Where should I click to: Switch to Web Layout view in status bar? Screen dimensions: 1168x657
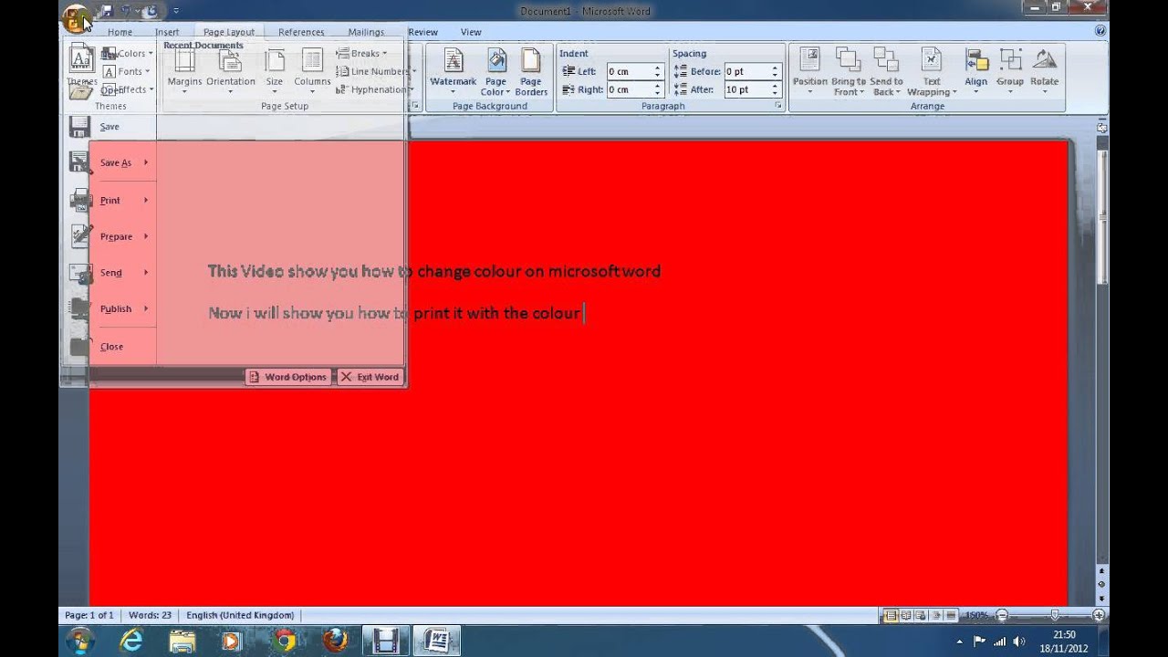click(x=921, y=615)
